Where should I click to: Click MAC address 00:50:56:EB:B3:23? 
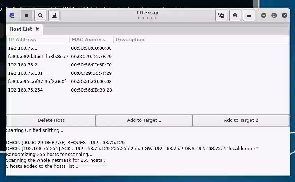pos(92,90)
